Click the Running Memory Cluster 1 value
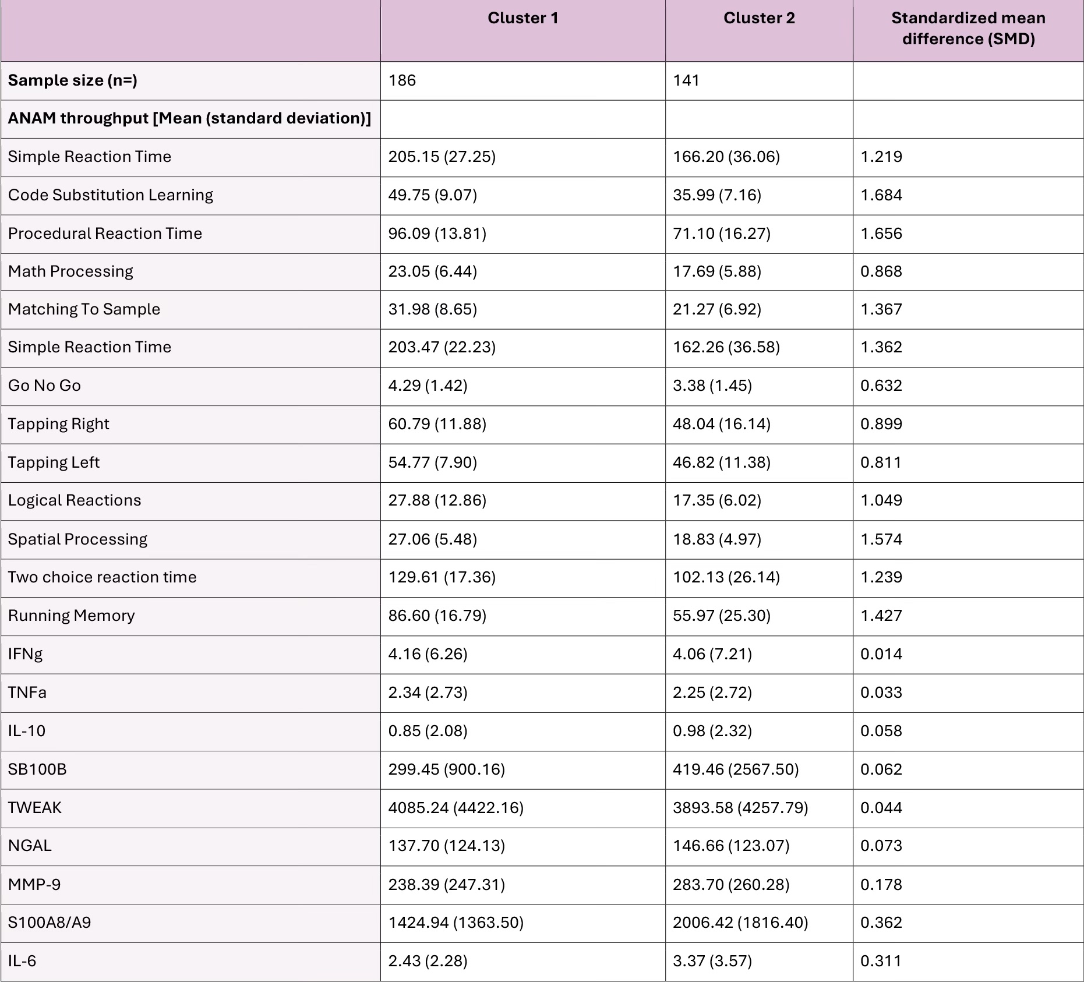 [x=437, y=616]
